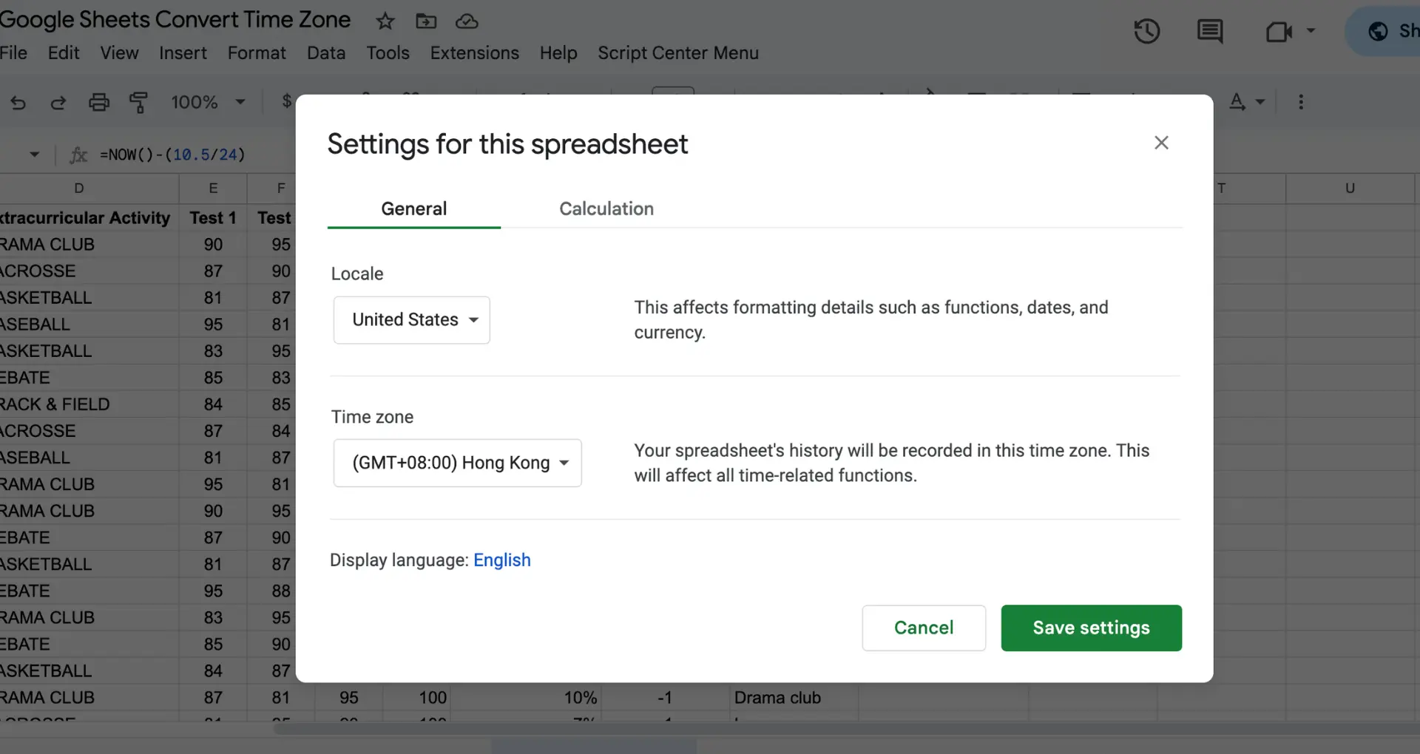
Task: Select the cell containing -1
Action: (x=665, y=698)
